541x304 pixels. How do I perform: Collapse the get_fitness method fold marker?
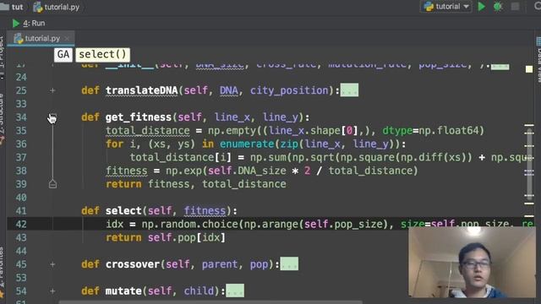(x=52, y=117)
